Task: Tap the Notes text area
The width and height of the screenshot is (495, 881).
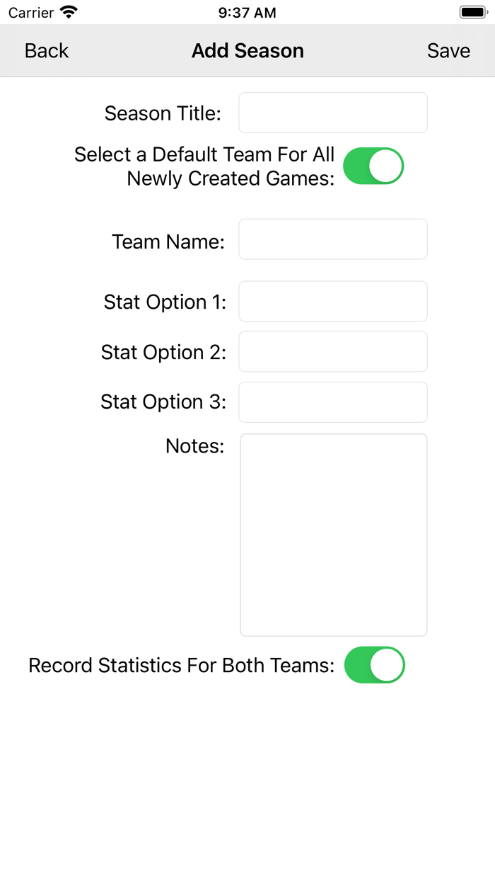Action: click(332, 535)
